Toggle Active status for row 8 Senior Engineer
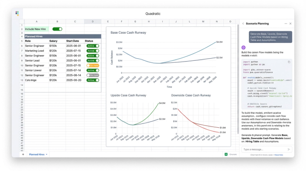Image resolution: width=306 pixels, height=171 pixels. 93,56
